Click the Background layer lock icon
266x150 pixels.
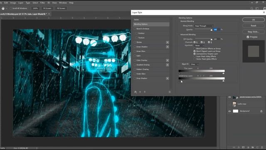click(x=261, y=111)
